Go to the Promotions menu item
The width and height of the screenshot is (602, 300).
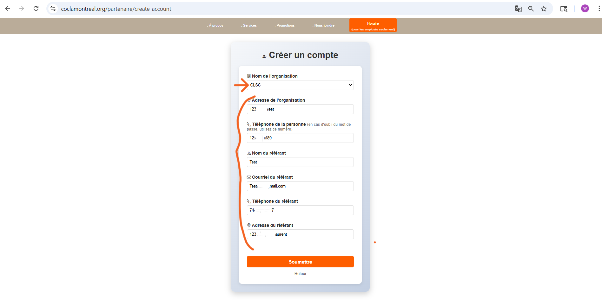click(285, 25)
